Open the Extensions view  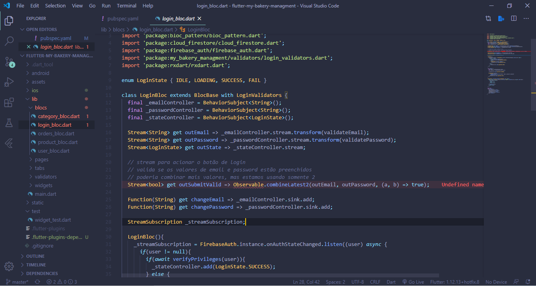pos(9,102)
